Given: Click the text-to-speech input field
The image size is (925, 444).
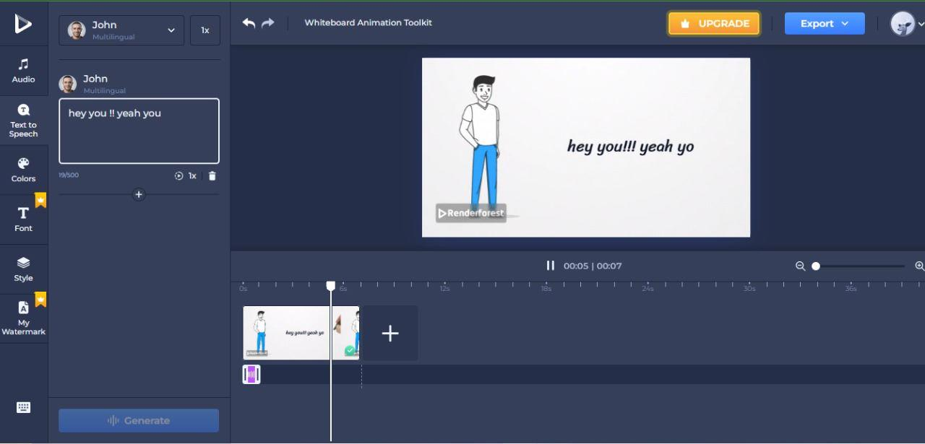Looking at the screenshot, I should point(139,131).
